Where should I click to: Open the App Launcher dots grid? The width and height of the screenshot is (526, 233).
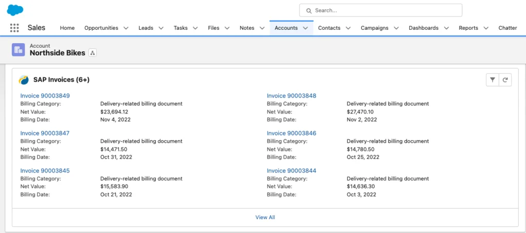coord(14,28)
